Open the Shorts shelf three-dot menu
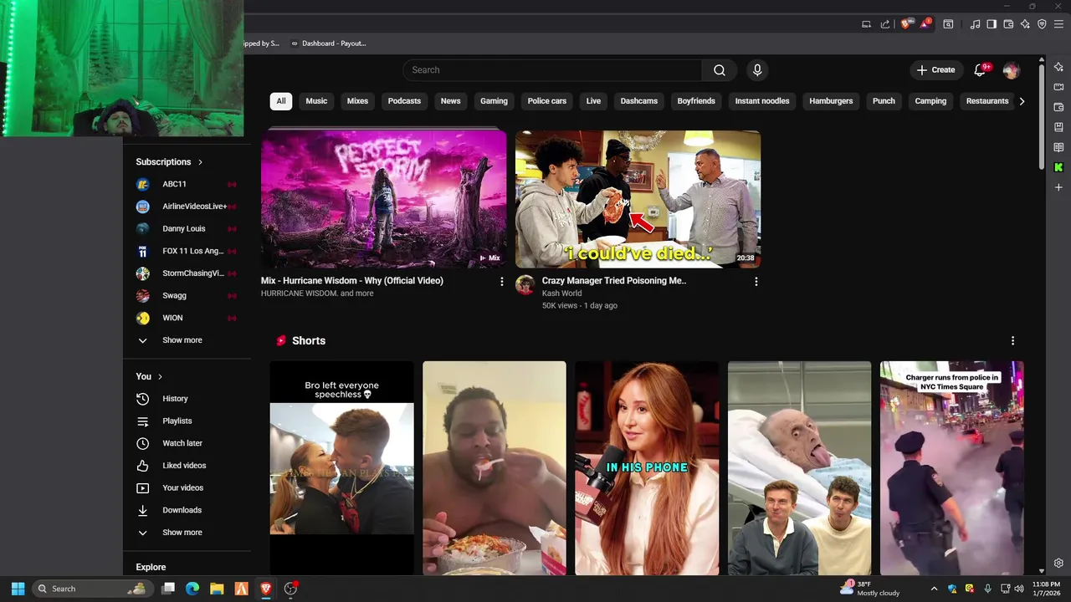 (x=1012, y=341)
